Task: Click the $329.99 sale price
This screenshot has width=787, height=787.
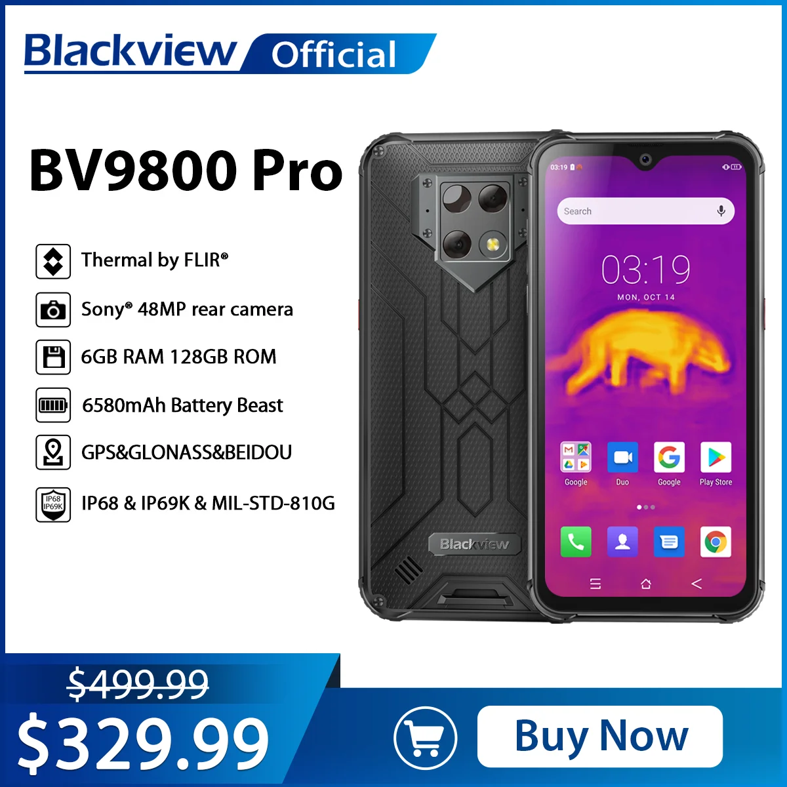Action: [143, 745]
